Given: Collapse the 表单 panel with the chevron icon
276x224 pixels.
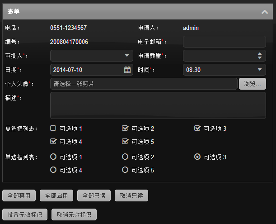Looking at the screenshot, I should coord(265,12).
